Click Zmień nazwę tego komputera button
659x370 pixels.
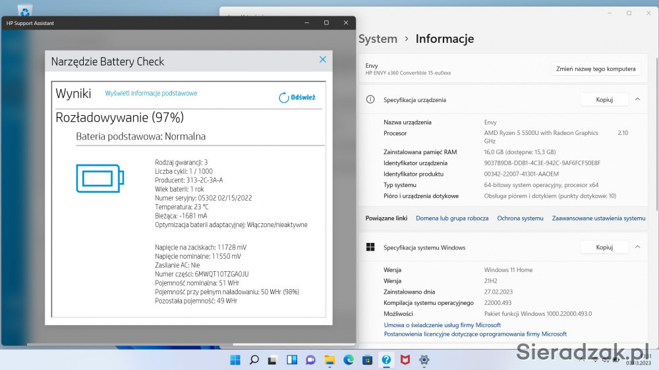(x=596, y=69)
